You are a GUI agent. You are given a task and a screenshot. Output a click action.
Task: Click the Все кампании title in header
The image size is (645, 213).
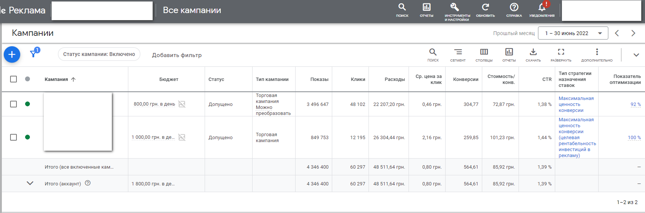(x=192, y=10)
